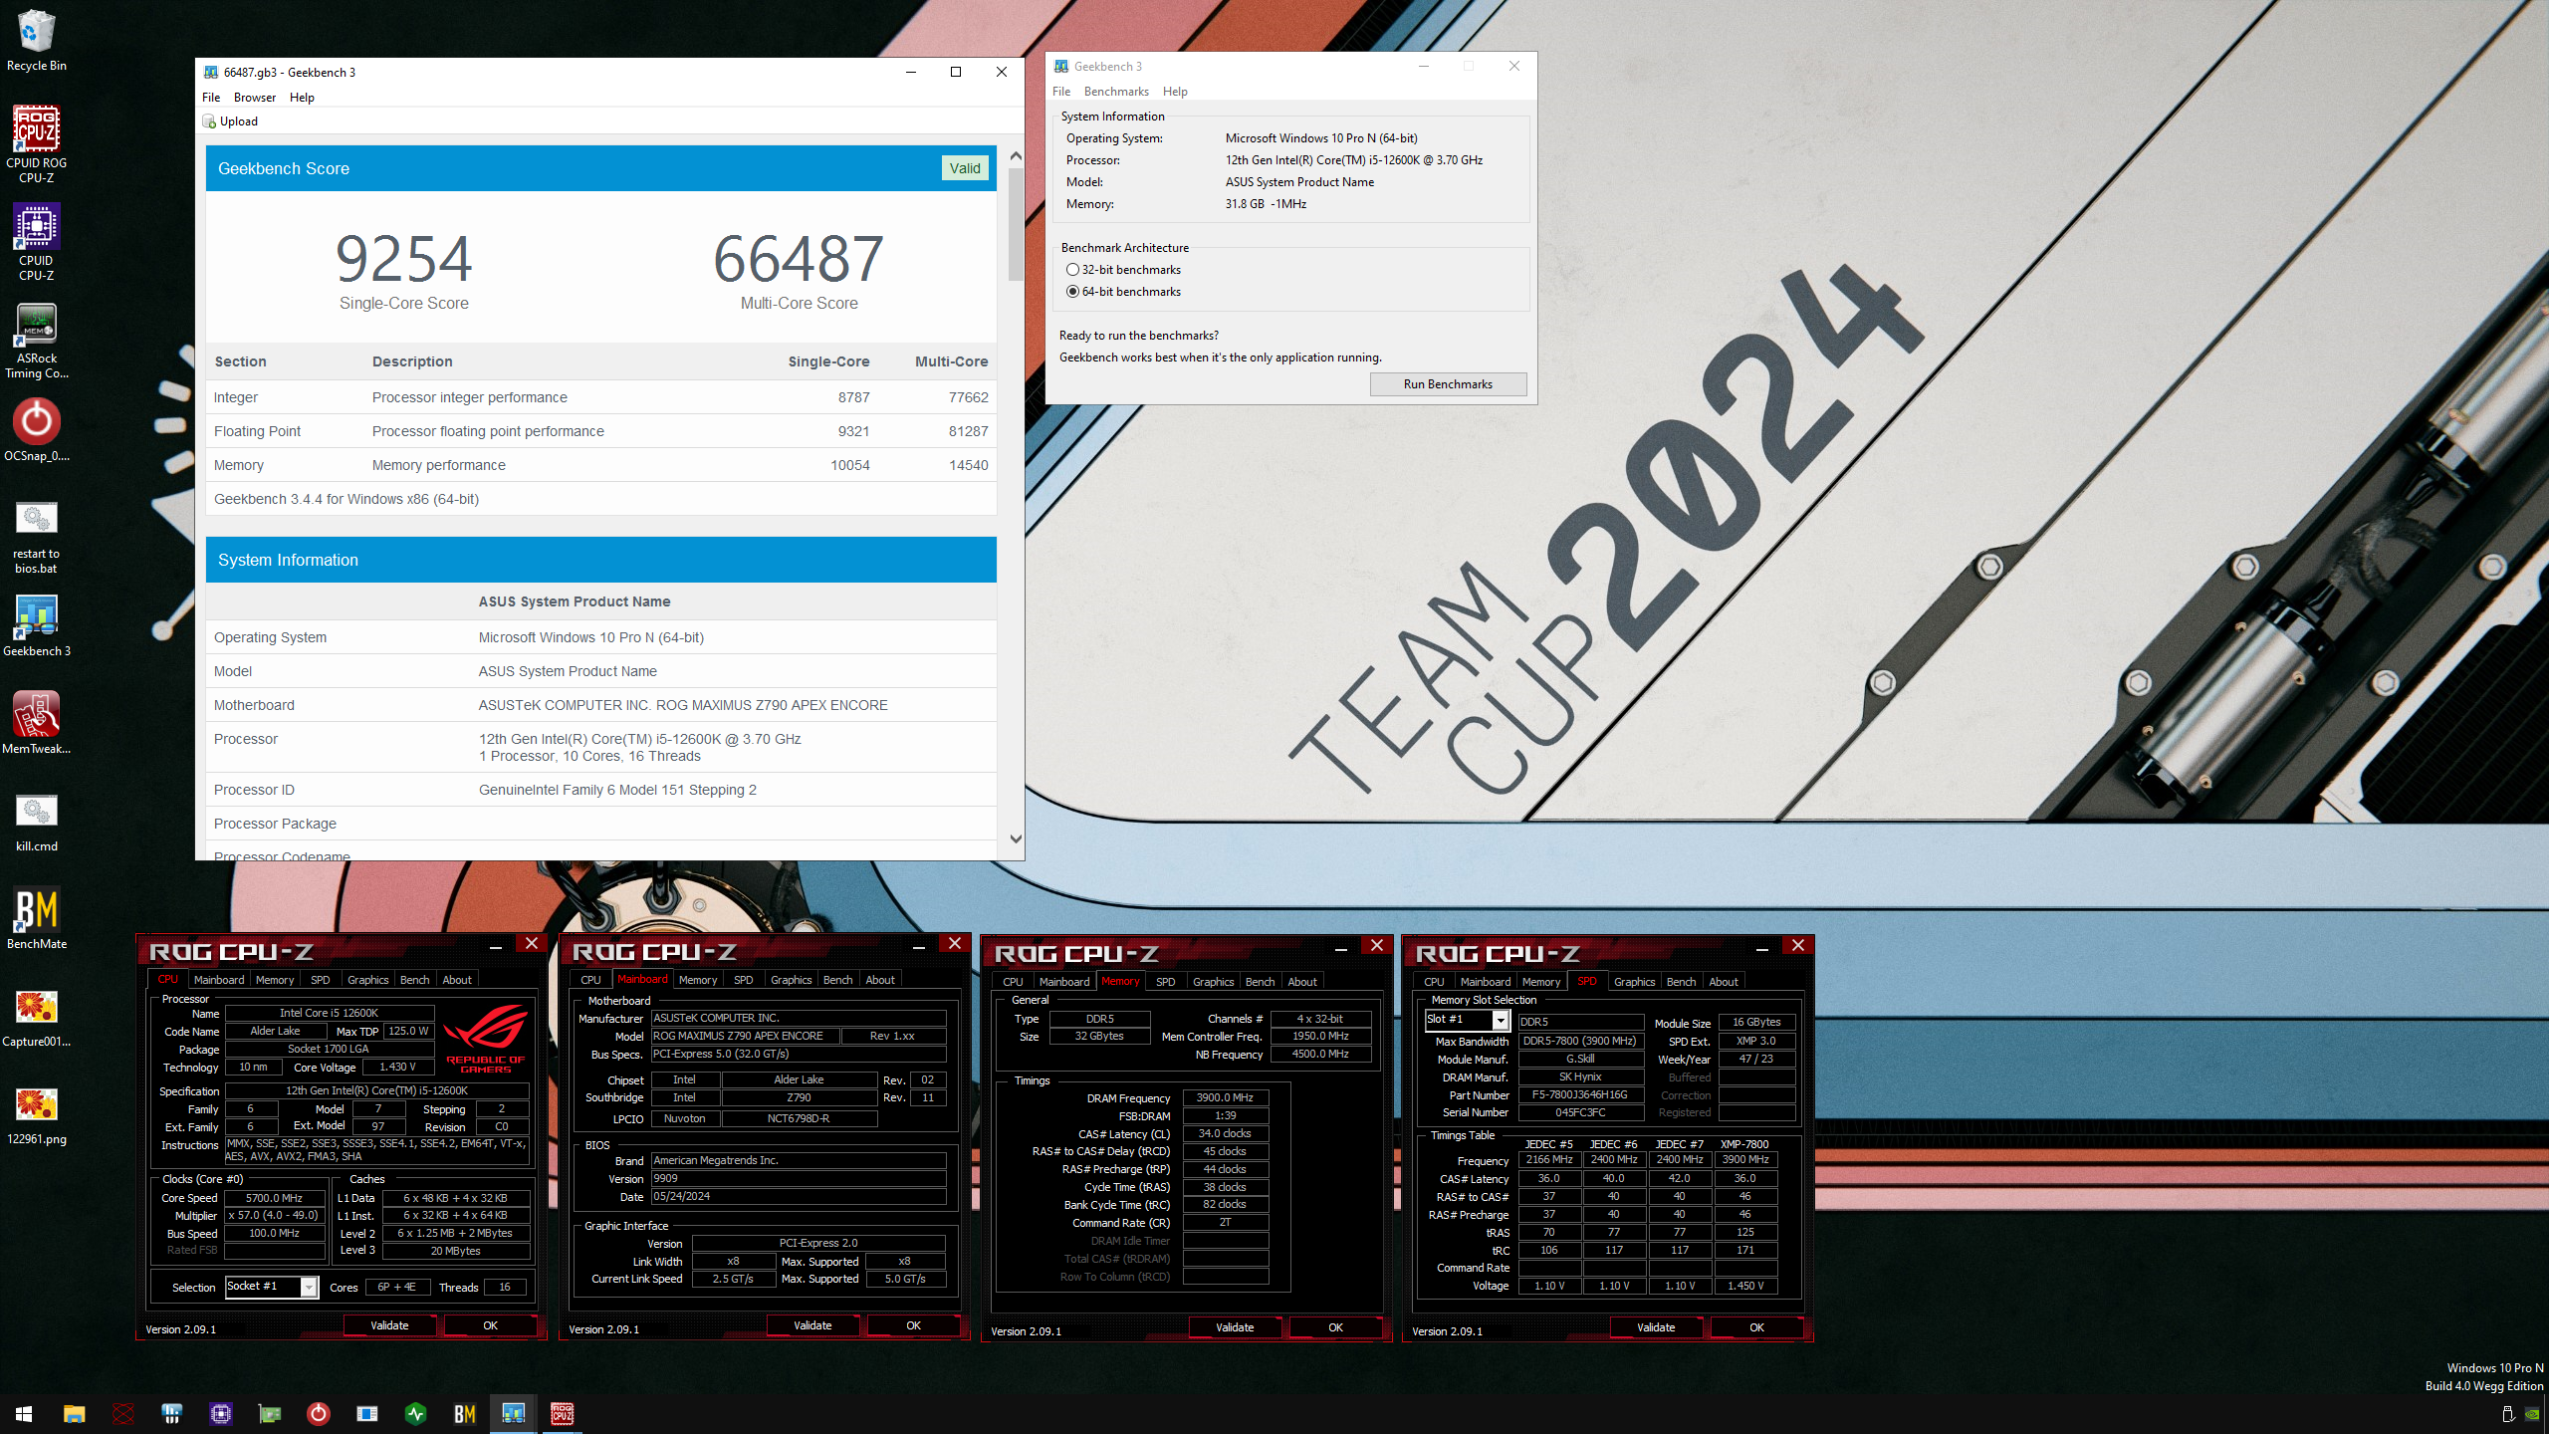The height and width of the screenshot is (1434, 2549).
Task: Click OK in the Mainboard CPU-Z window
Action: point(913,1325)
